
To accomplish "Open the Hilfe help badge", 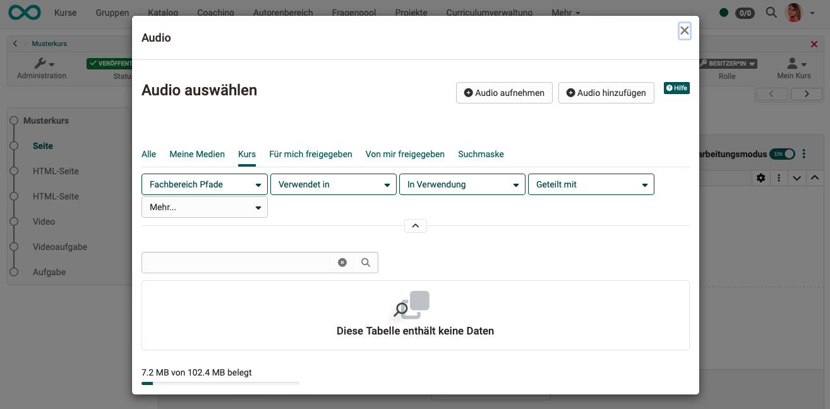I will click(677, 88).
